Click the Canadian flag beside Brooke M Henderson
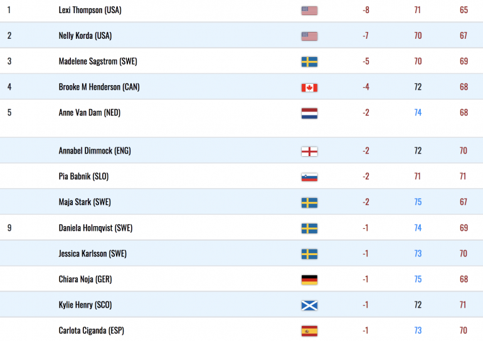The image size is (483, 341). point(309,88)
